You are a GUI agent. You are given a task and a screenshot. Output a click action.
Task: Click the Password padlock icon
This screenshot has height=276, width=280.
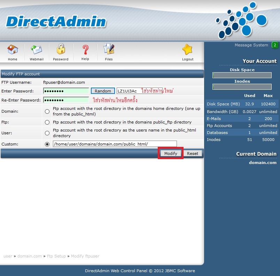coord(61,49)
